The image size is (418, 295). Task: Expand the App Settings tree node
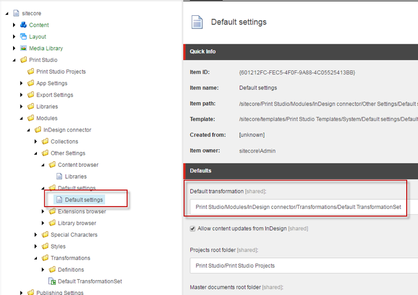tap(22, 83)
